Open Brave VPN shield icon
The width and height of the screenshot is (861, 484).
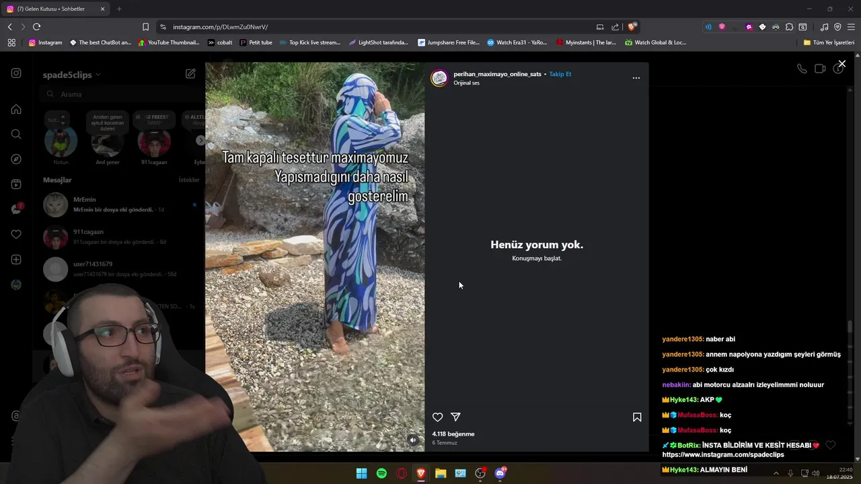[837, 27]
